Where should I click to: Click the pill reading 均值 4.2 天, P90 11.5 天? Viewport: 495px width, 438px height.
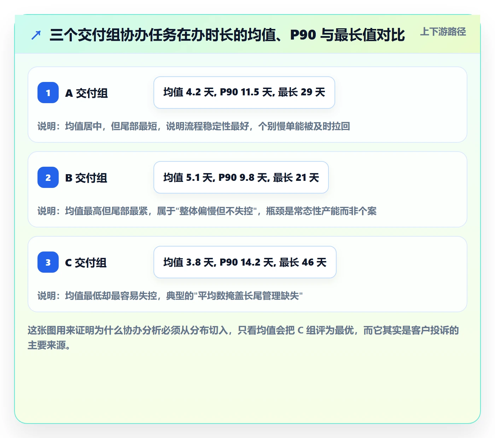coord(244,93)
